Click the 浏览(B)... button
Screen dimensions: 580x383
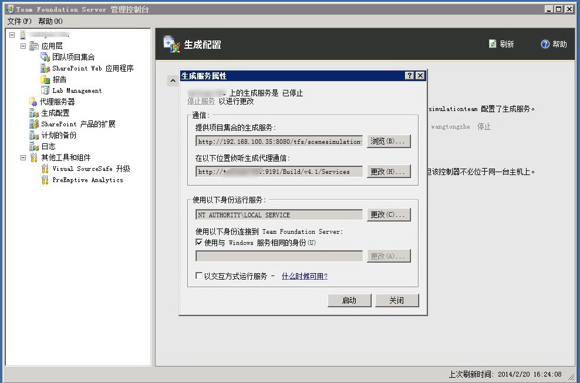coord(389,141)
